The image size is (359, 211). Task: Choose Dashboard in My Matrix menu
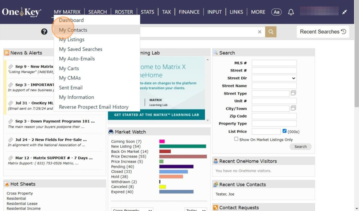pyautogui.click(x=71, y=20)
